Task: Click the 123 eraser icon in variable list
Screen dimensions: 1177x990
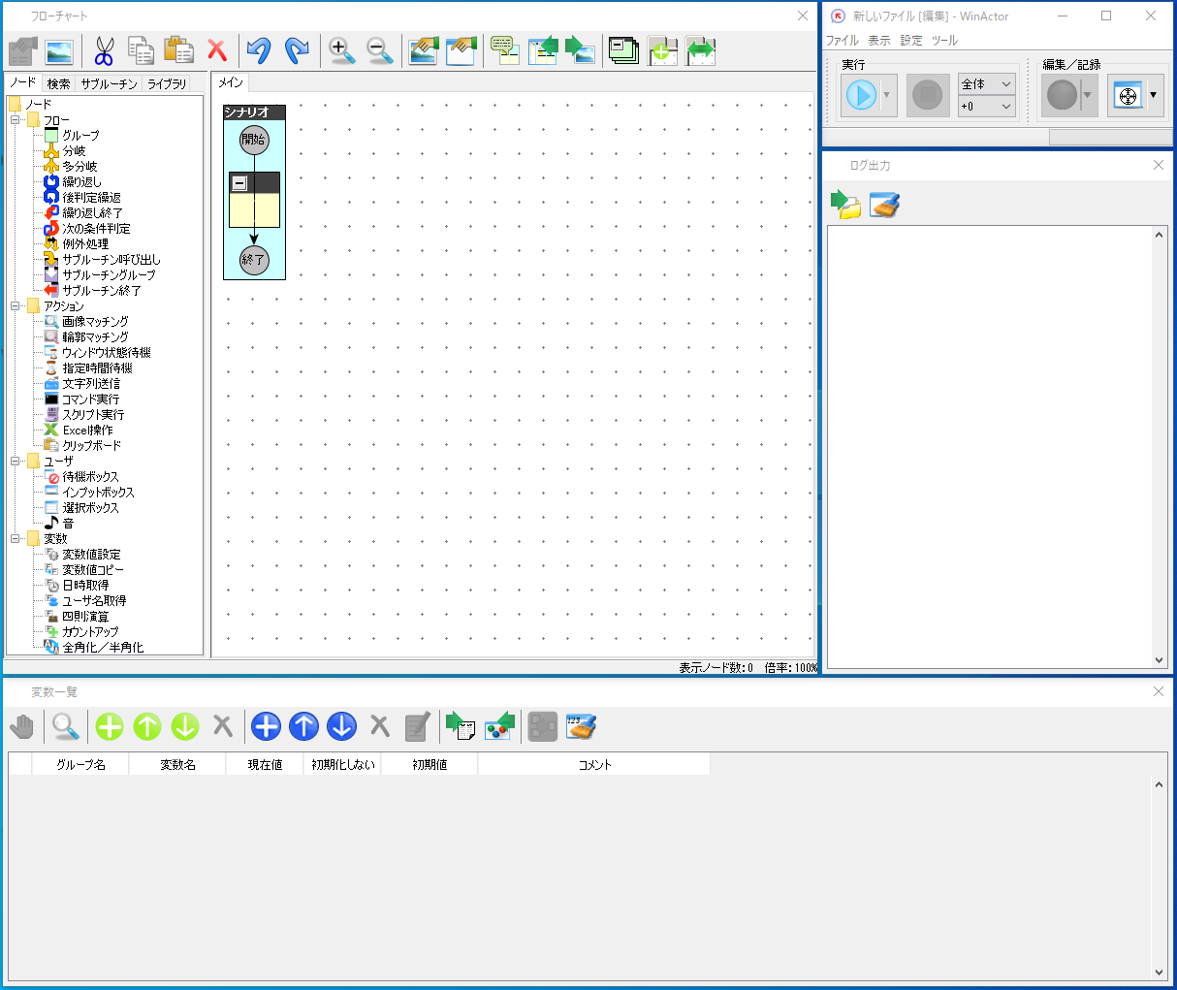Action: [x=581, y=726]
